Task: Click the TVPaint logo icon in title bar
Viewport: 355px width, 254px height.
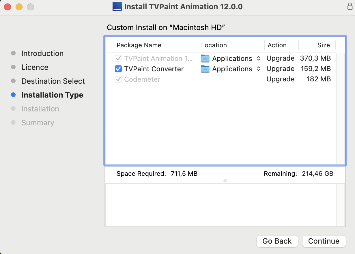Action: point(117,6)
